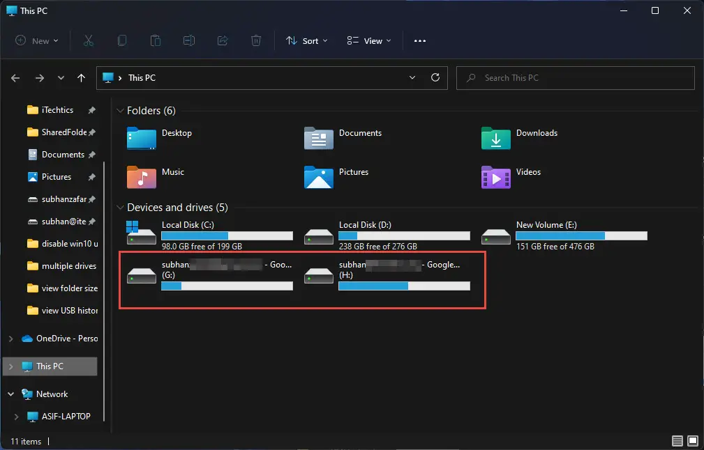This screenshot has width=704, height=450.
Task: Click the Share icon in toolbar
Action: (223, 41)
